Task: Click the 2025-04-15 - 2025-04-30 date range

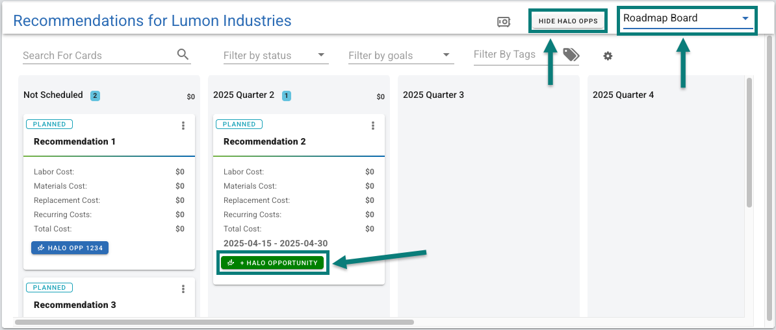Action: point(276,243)
